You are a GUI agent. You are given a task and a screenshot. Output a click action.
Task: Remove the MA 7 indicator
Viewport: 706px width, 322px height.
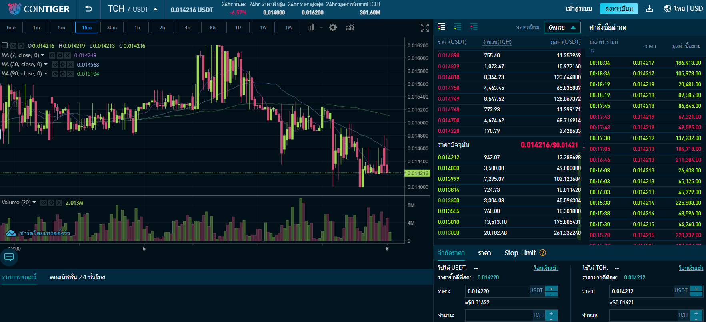(68, 55)
